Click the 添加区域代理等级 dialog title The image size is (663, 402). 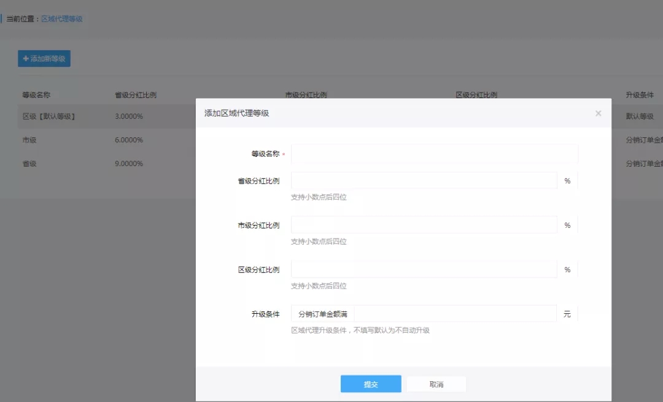pyautogui.click(x=237, y=113)
